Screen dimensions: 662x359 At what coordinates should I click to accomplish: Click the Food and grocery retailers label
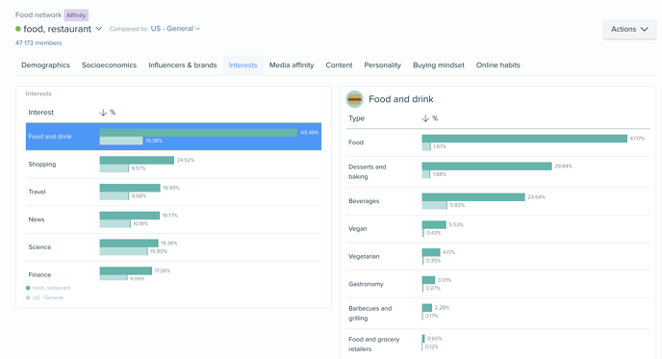pyautogui.click(x=373, y=344)
